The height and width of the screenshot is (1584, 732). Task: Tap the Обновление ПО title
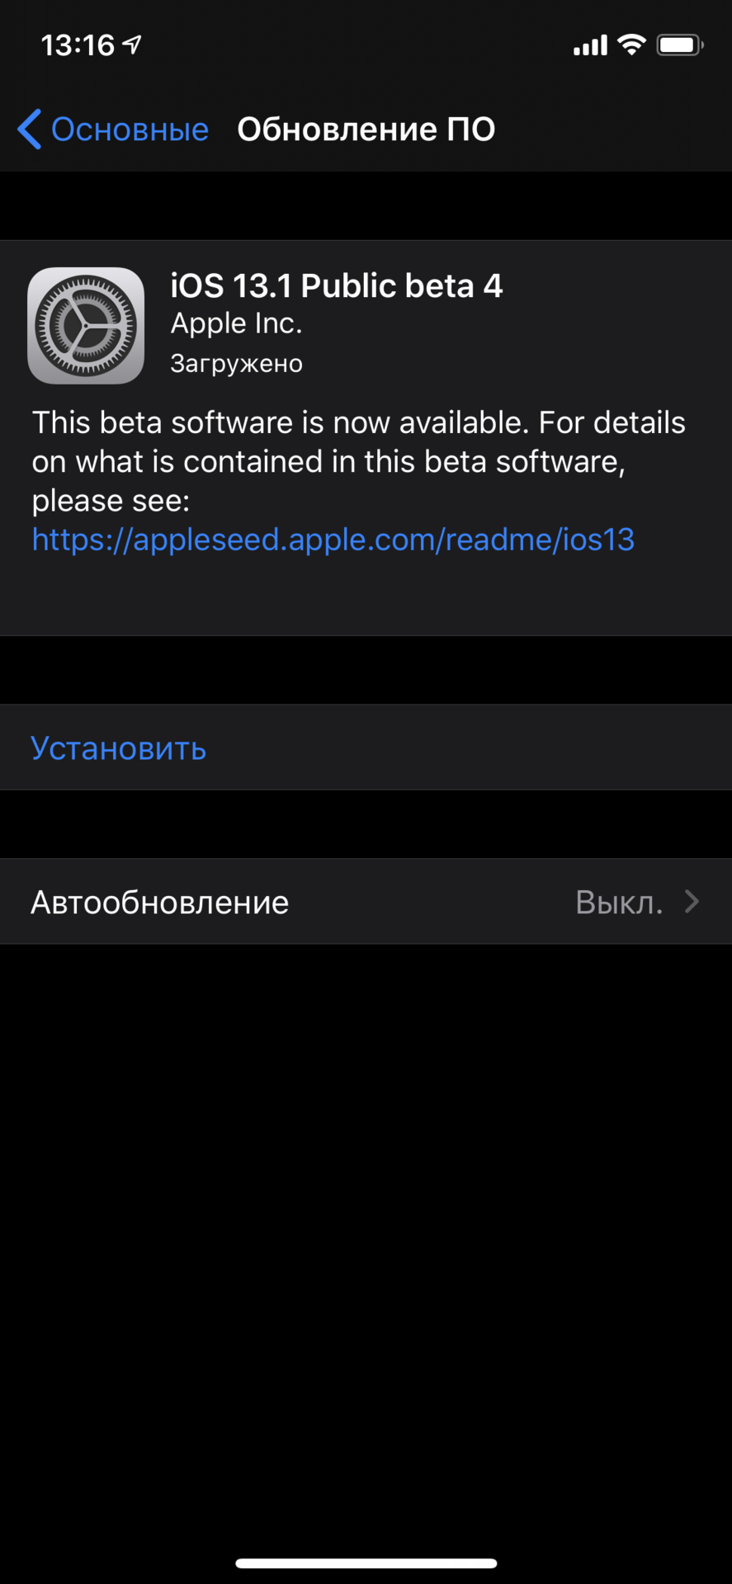(x=366, y=129)
